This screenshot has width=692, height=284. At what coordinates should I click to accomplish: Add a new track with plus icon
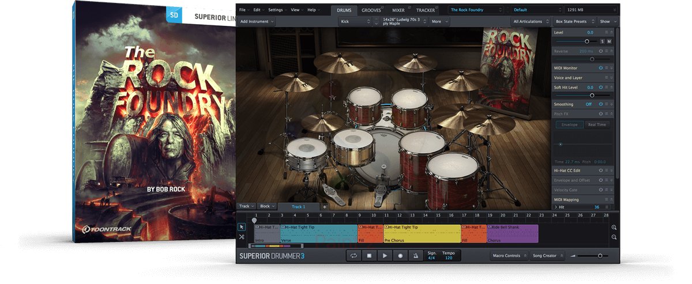[324, 207]
